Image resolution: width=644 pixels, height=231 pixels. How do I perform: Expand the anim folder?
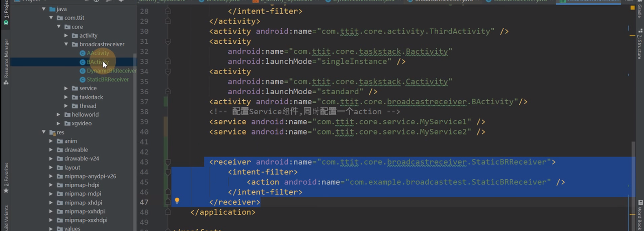(x=52, y=141)
